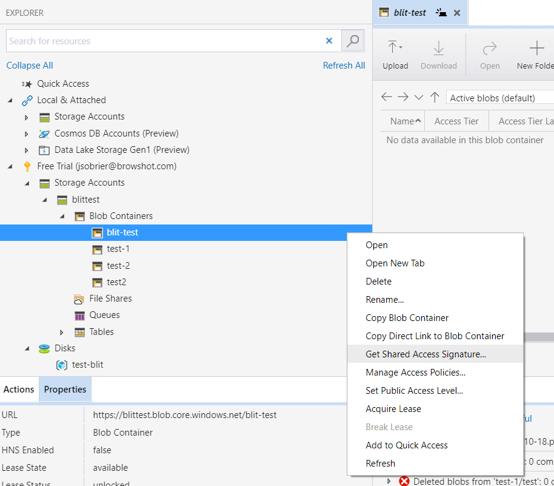
Task: Click the Local & Attached link icon
Action: tap(27, 101)
